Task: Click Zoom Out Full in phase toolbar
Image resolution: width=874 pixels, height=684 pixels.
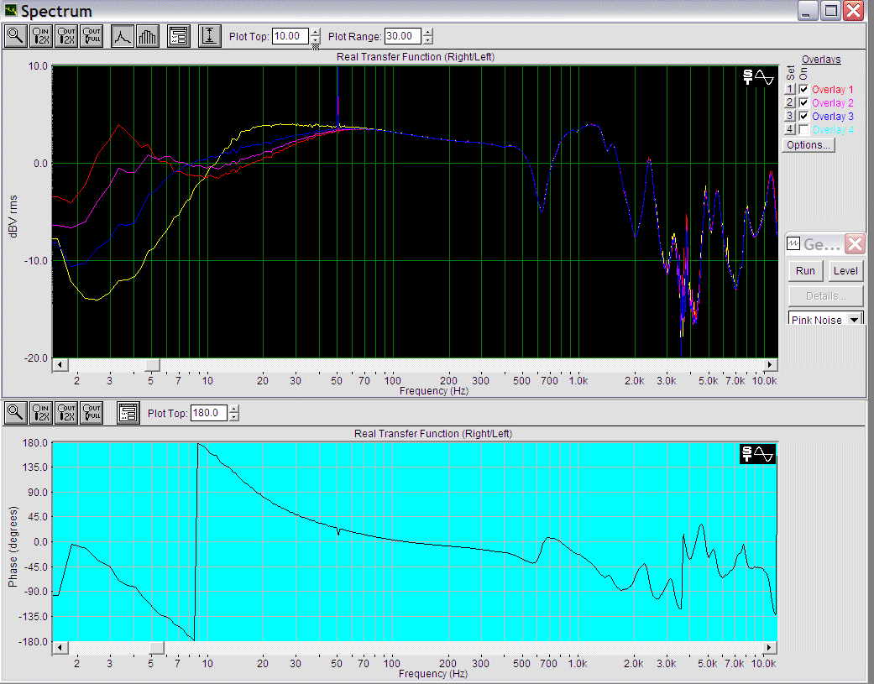Action: 92,413
